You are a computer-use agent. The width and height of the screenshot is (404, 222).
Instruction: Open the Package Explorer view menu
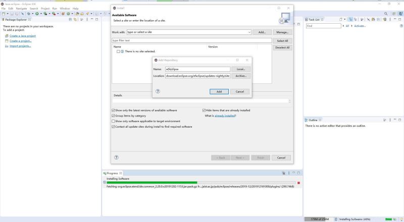coord(87,19)
